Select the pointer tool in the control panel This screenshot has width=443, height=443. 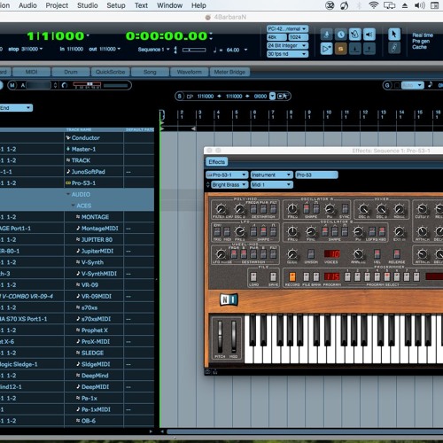coord(394,35)
